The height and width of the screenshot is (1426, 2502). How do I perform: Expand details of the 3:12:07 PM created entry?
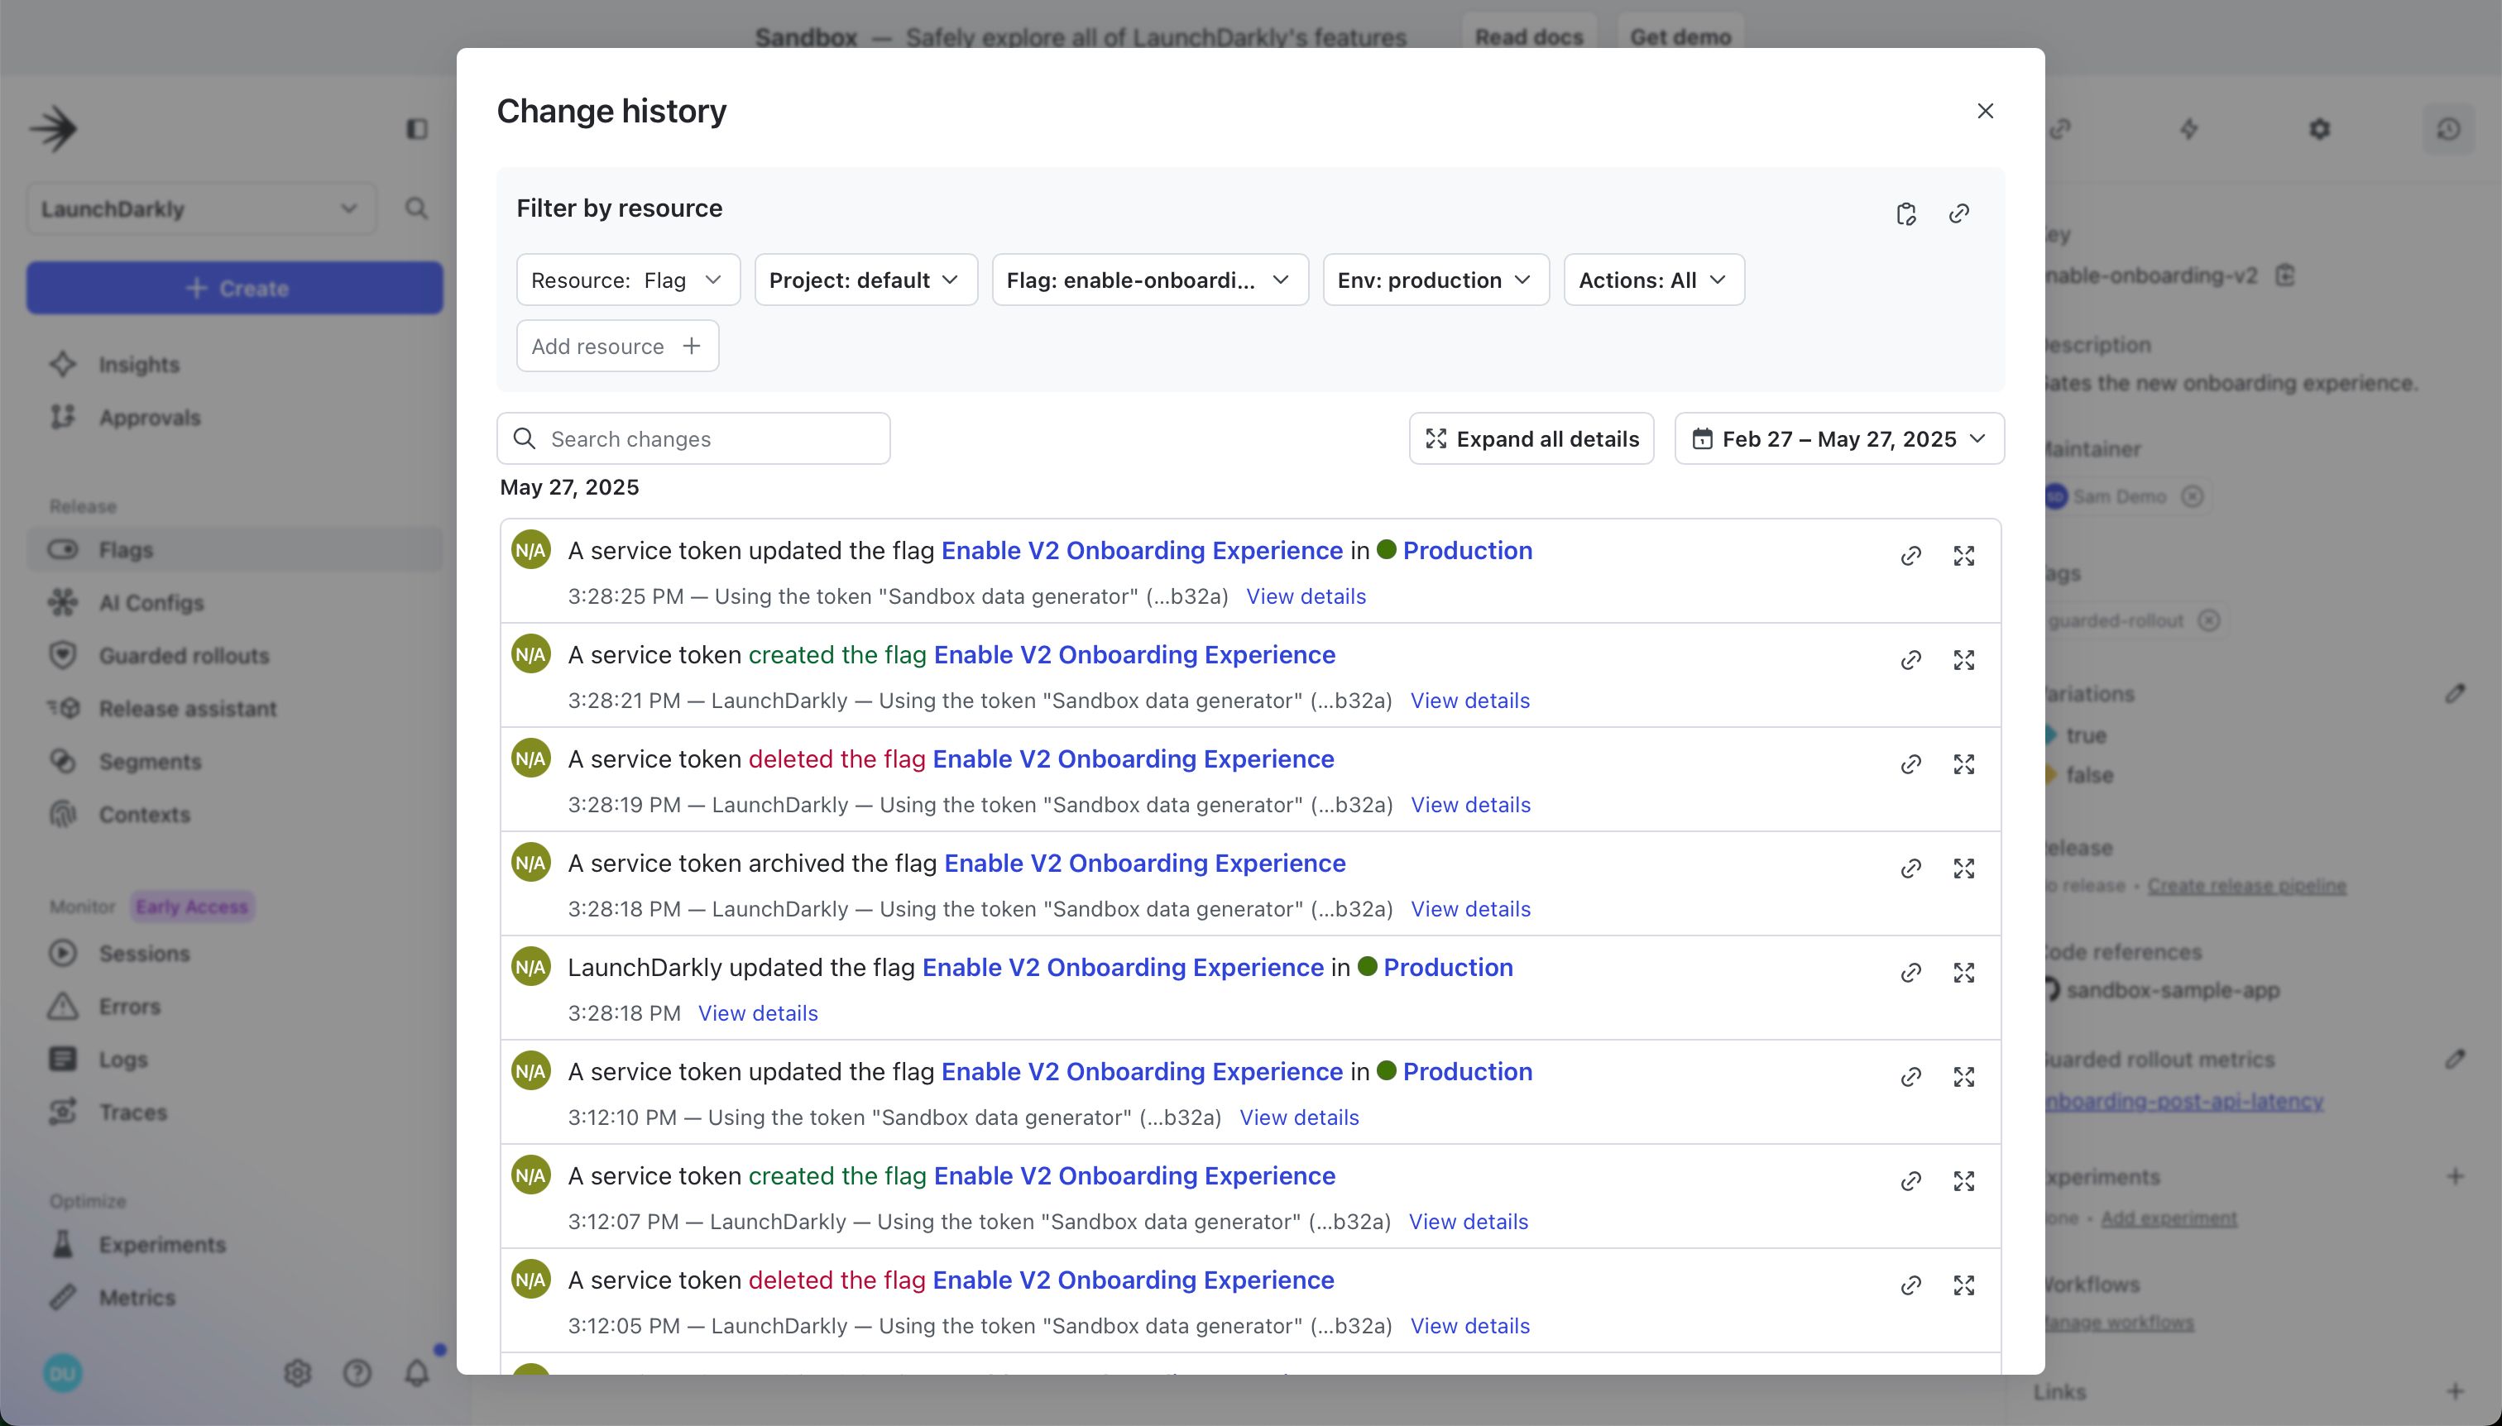(x=1963, y=1181)
